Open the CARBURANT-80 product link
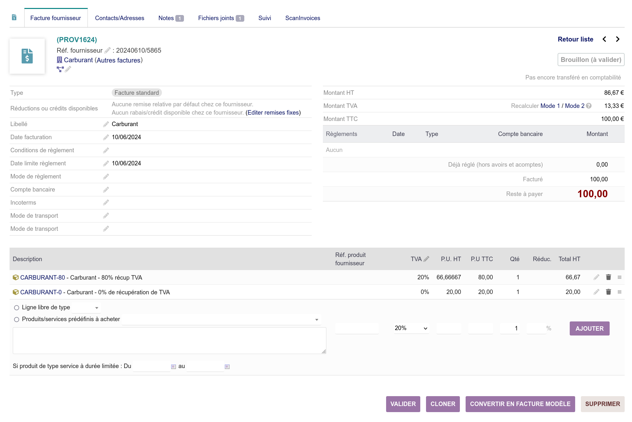Image resolution: width=632 pixels, height=422 pixels. pos(42,278)
